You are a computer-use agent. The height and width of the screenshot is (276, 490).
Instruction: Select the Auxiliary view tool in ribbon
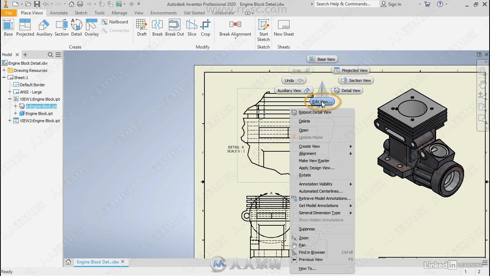click(44, 28)
